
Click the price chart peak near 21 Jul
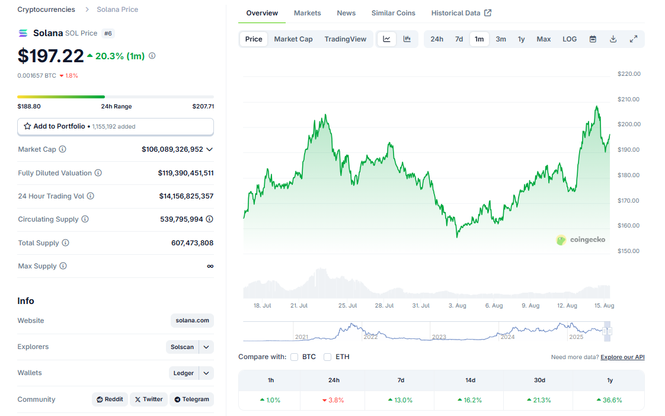point(325,114)
